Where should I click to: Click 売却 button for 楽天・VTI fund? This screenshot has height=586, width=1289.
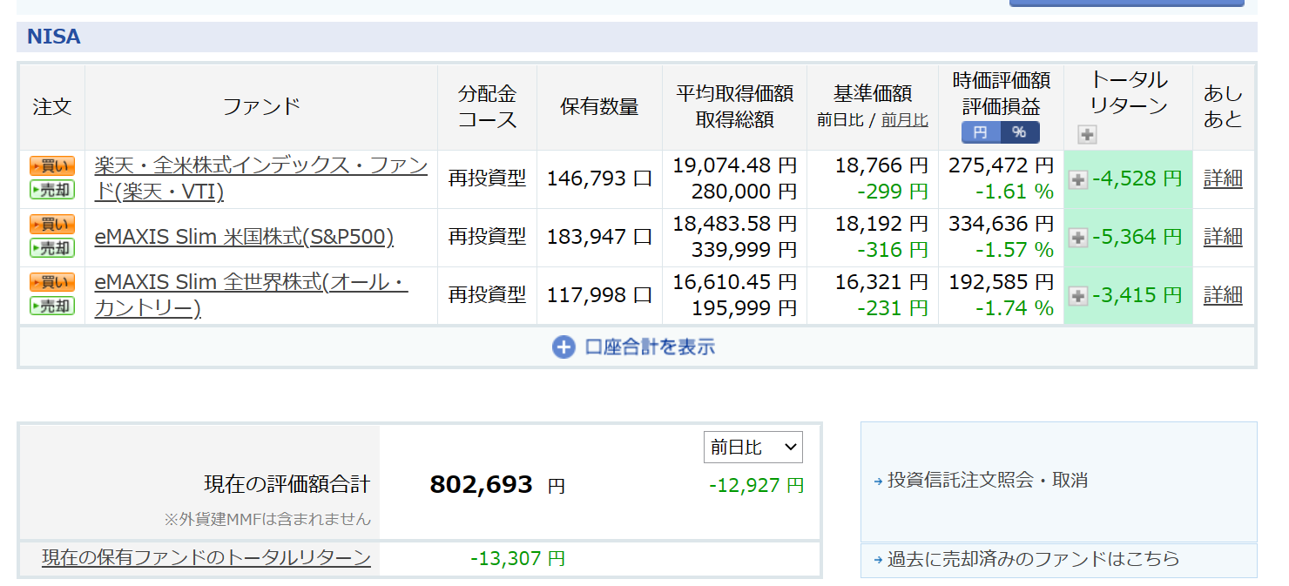tap(52, 190)
